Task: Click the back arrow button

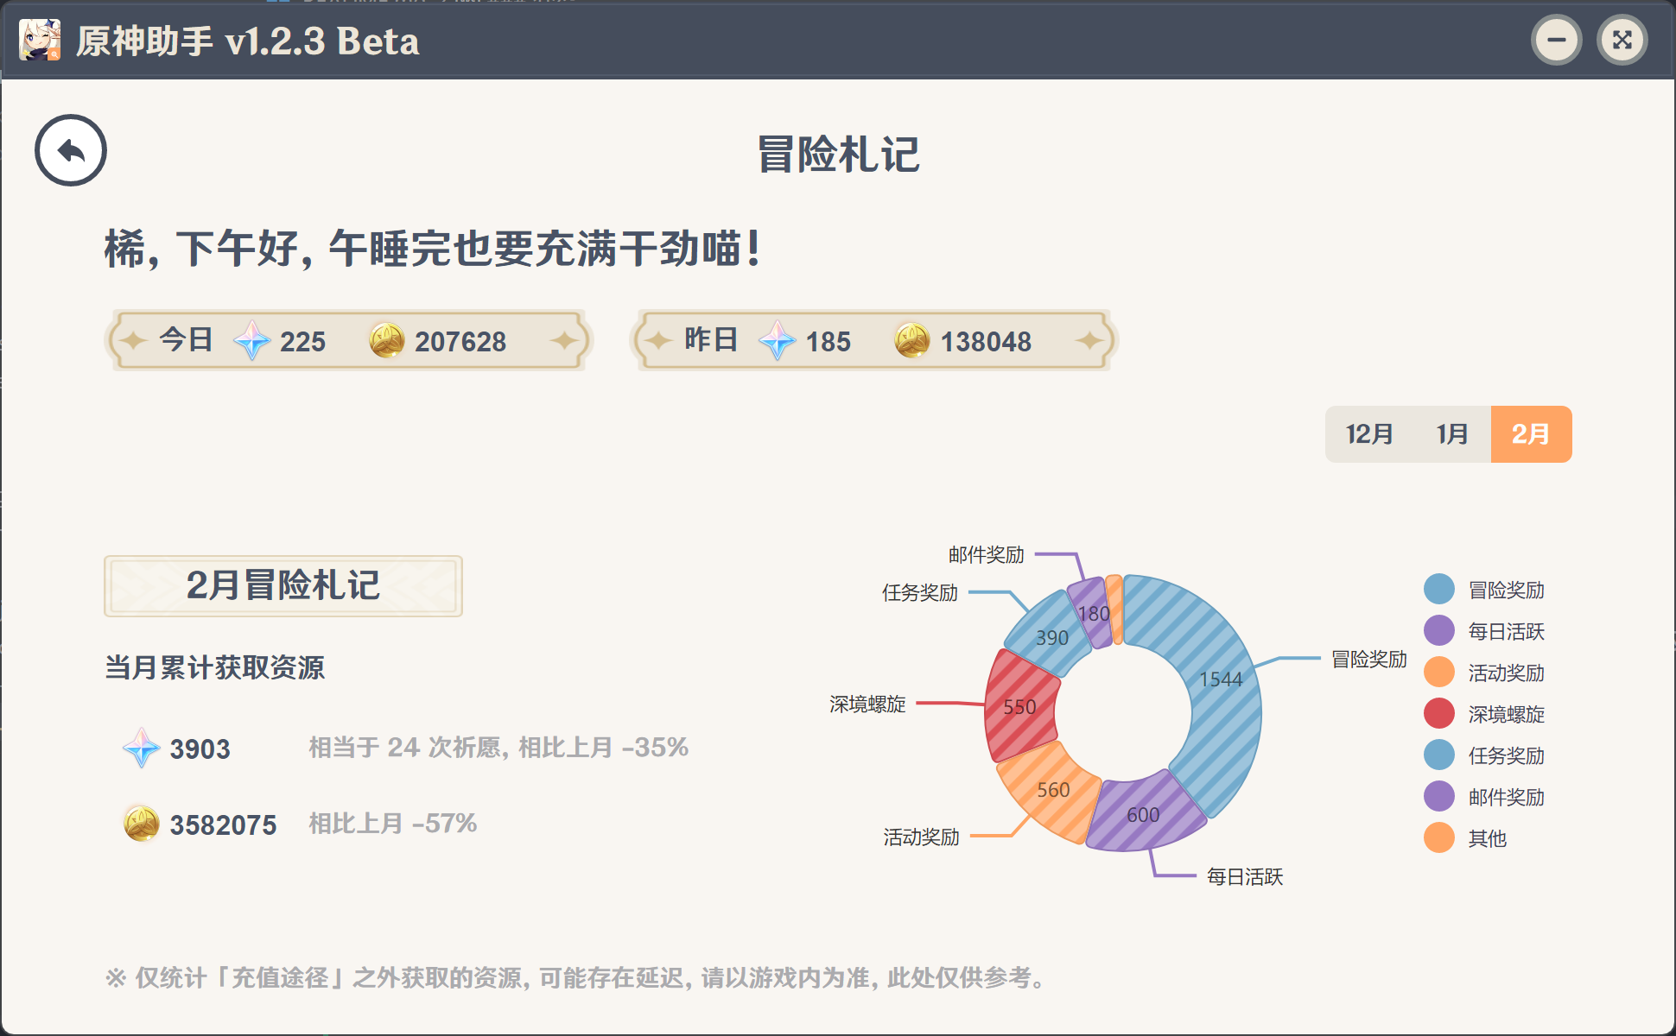Action: [71, 151]
